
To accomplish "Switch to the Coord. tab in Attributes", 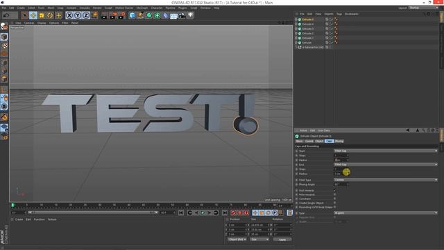I will tap(309, 141).
